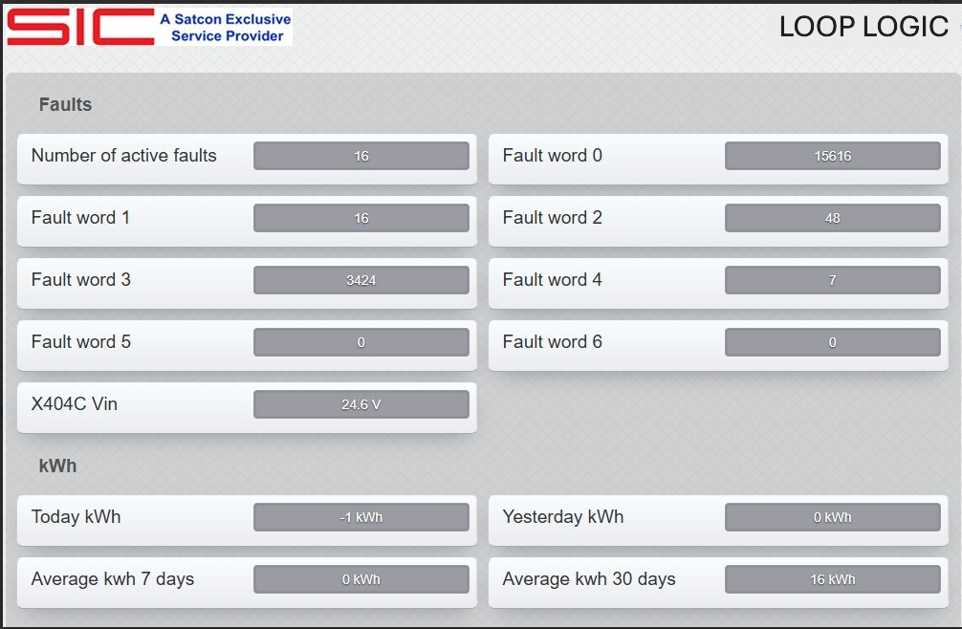Click the Faults section heading
Image resolution: width=962 pixels, height=629 pixels.
[x=65, y=104]
